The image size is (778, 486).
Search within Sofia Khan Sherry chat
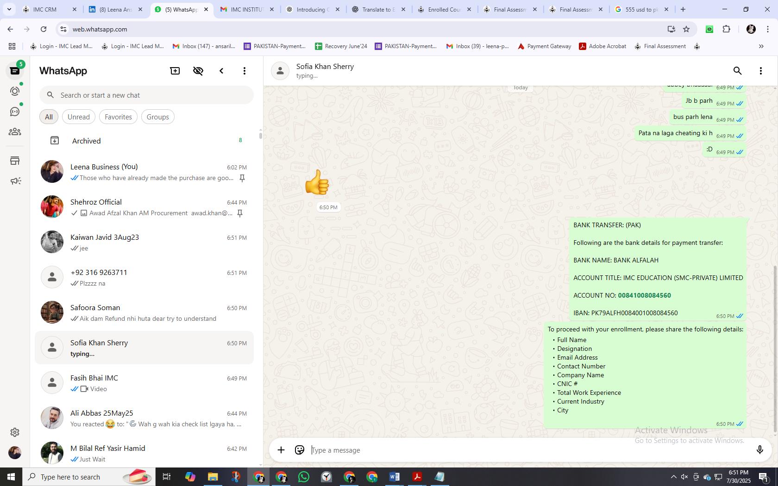pyautogui.click(x=737, y=71)
